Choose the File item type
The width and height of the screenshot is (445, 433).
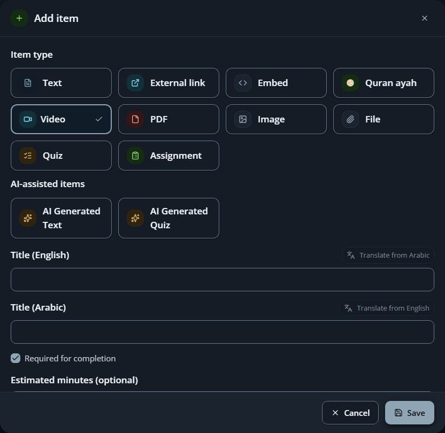coord(383,119)
